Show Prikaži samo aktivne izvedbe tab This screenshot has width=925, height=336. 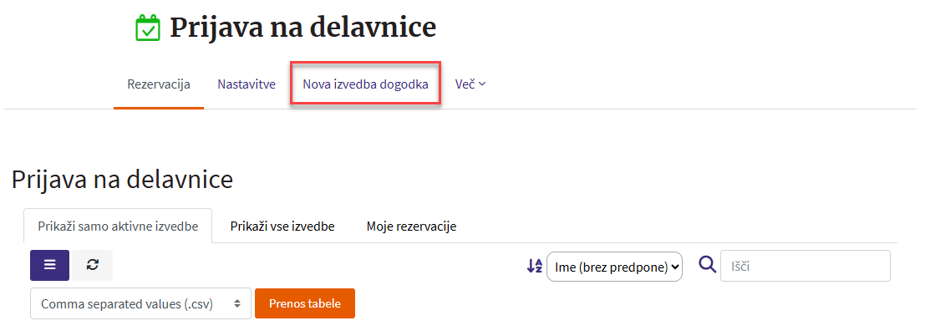tap(118, 227)
